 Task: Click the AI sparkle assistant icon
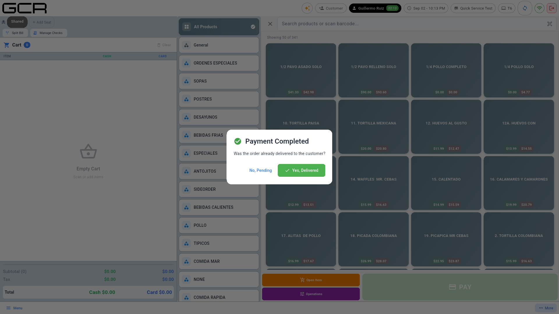(307, 8)
